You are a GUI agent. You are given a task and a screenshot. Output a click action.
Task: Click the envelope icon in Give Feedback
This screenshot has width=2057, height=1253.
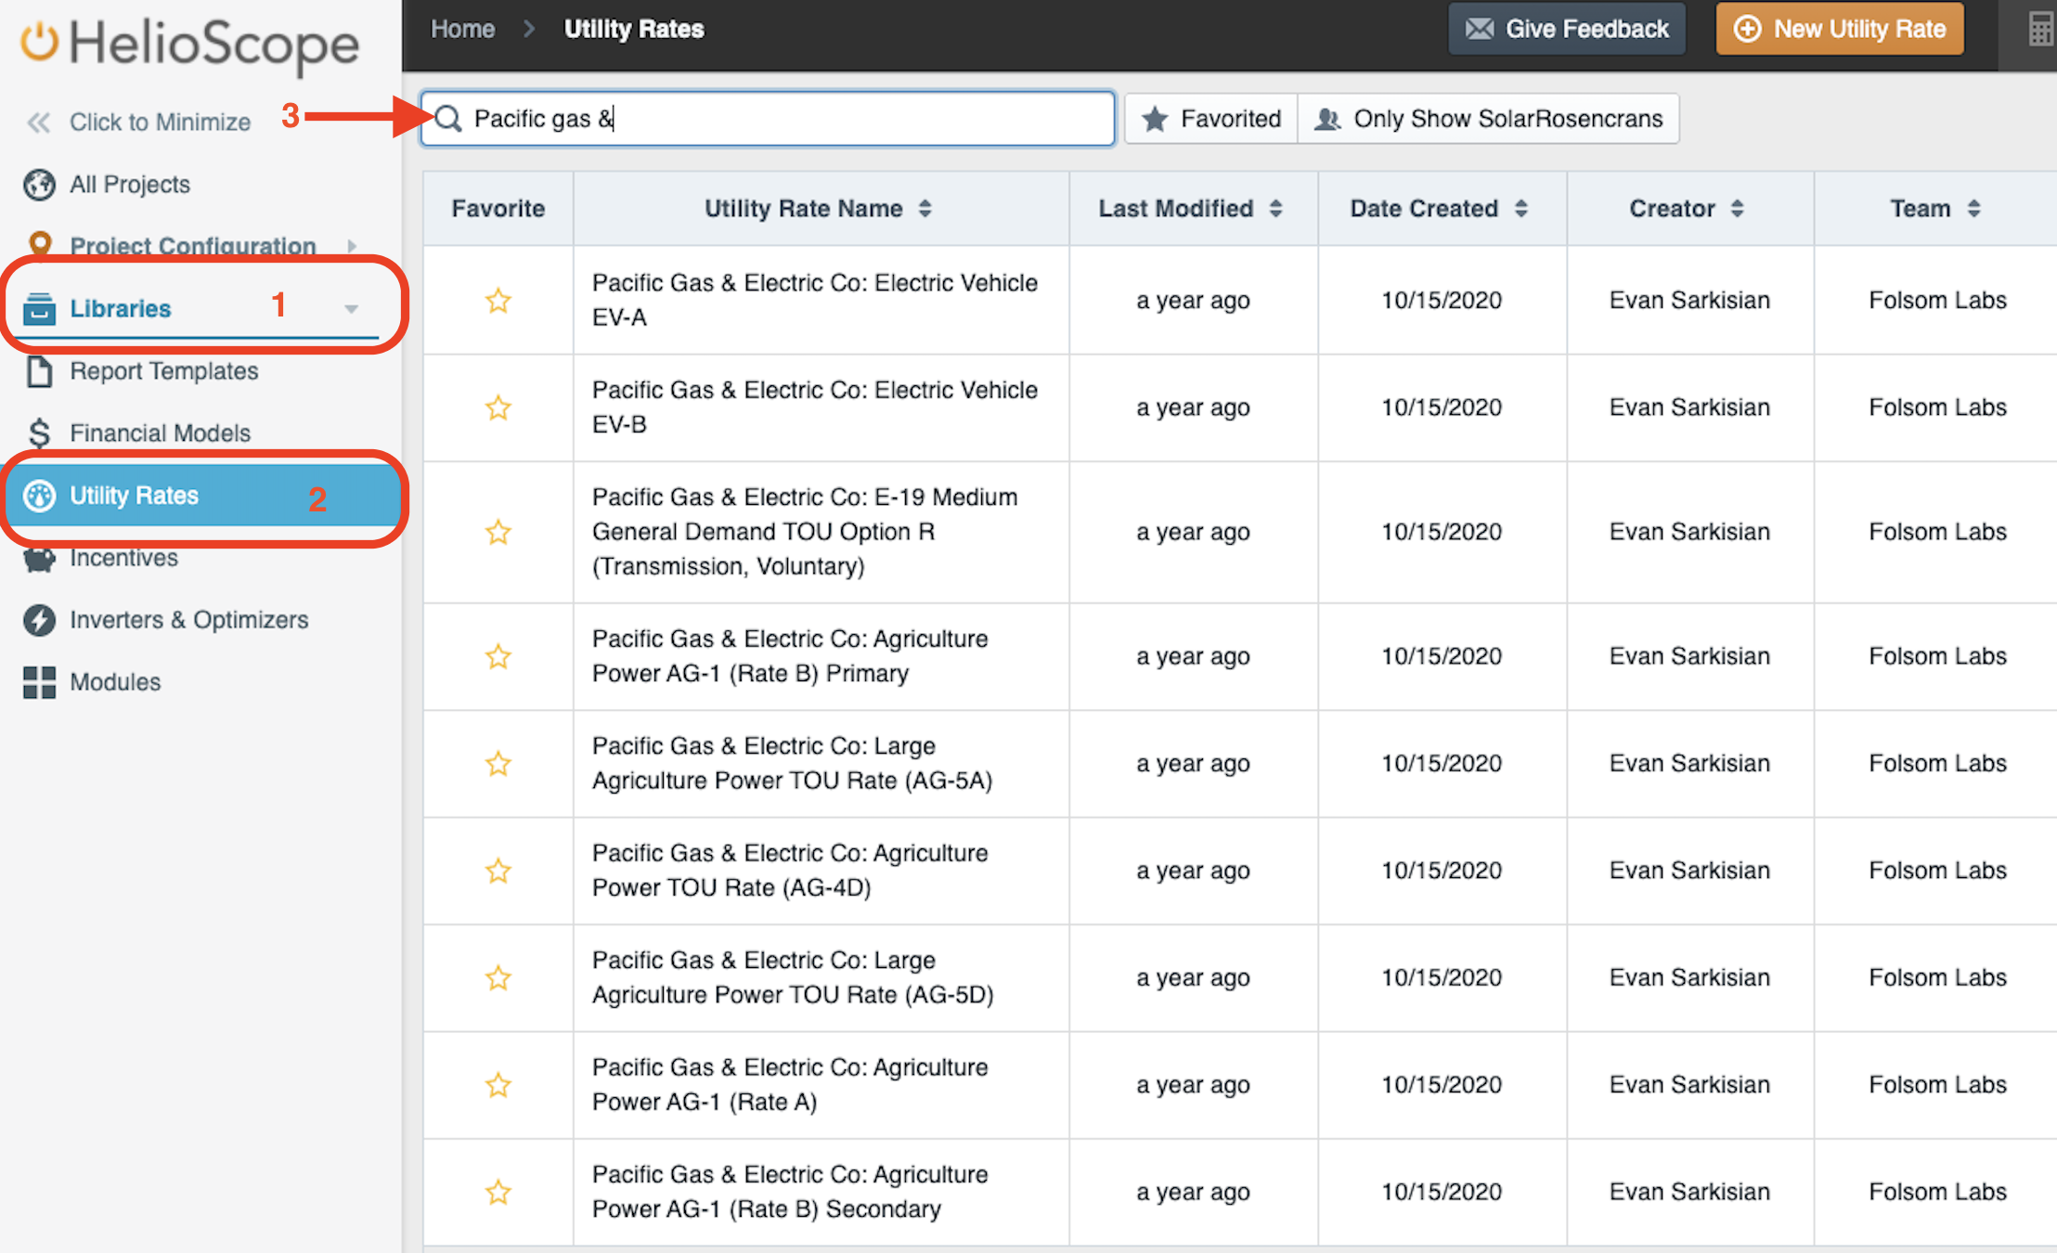pyautogui.click(x=1480, y=29)
